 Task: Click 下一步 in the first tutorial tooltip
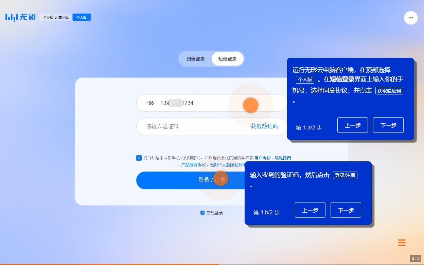point(388,125)
